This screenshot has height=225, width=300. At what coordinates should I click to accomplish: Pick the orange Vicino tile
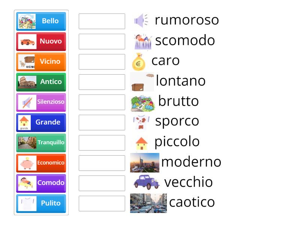tap(41, 62)
